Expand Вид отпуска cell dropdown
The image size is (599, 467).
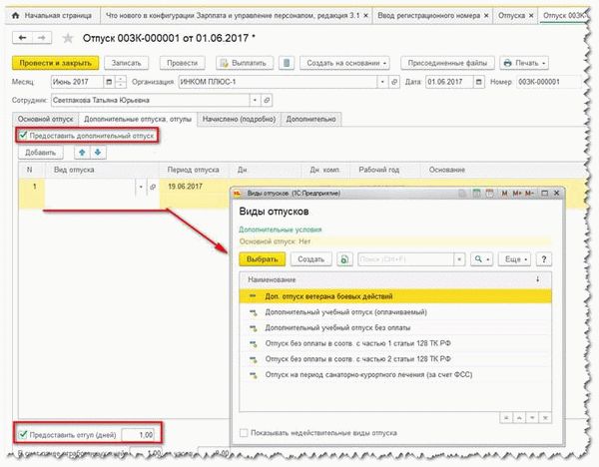(x=141, y=187)
